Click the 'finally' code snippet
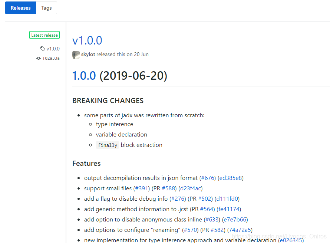This screenshot has height=243, width=330. 107,145
